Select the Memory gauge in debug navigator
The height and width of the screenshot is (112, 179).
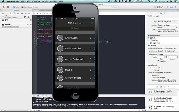(16, 26)
